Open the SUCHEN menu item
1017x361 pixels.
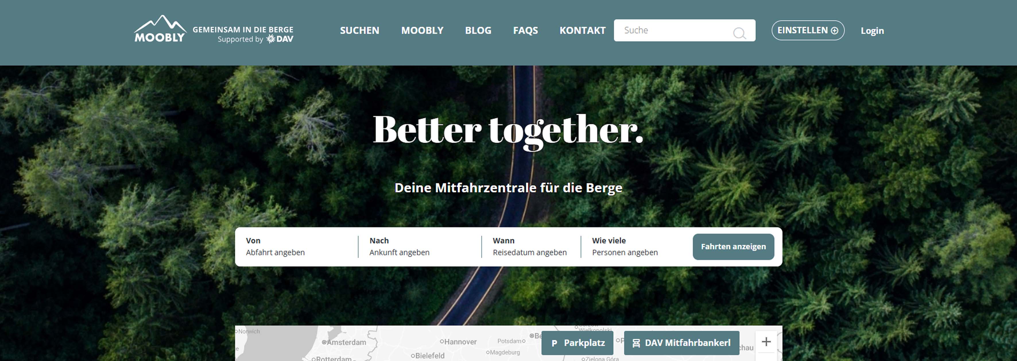(x=360, y=30)
